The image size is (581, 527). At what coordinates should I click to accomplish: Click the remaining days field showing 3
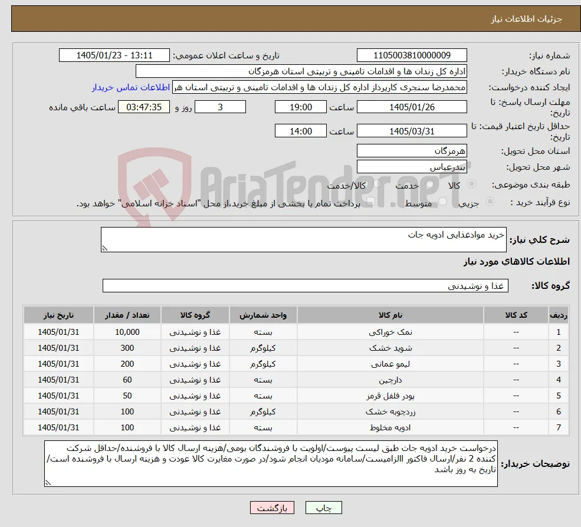[x=220, y=107]
